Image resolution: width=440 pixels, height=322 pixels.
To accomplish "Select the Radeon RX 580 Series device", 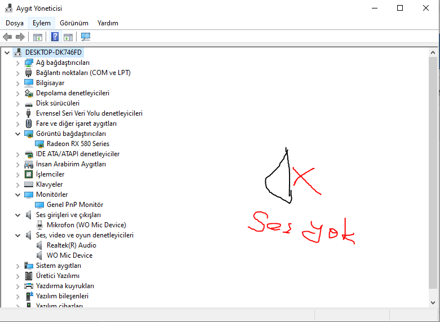I will point(78,144).
